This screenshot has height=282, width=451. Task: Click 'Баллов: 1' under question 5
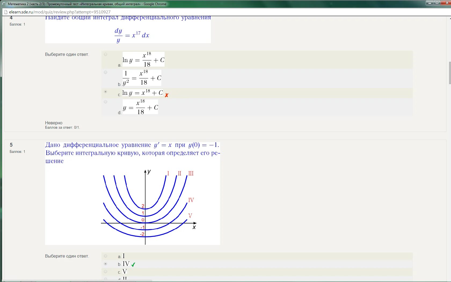(x=17, y=151)
